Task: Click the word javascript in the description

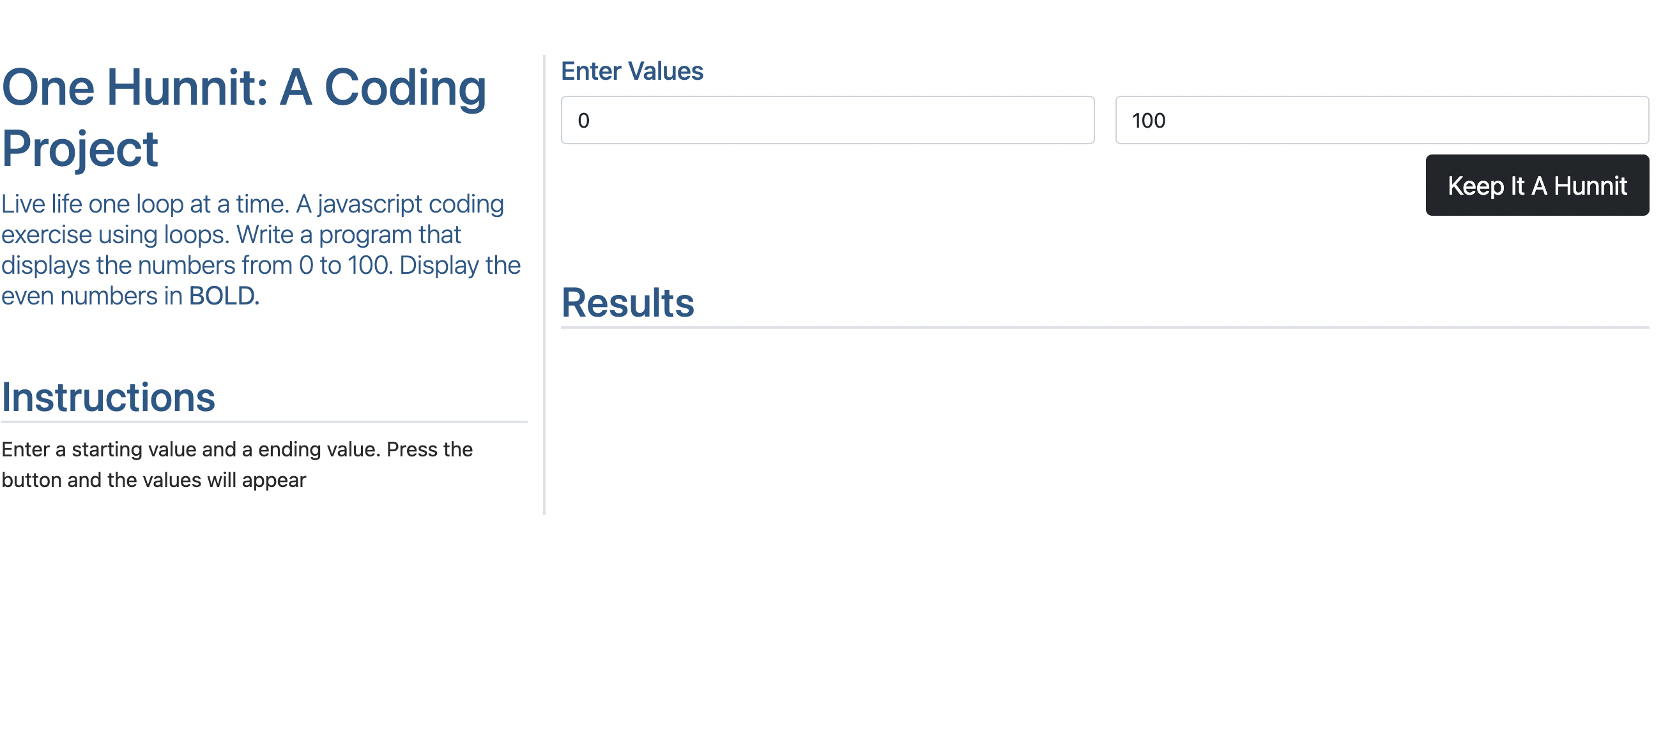Action: tap(369, 204)
